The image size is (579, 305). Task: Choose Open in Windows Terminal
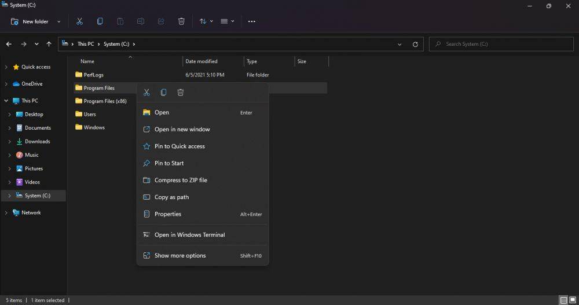pos(203,235)
